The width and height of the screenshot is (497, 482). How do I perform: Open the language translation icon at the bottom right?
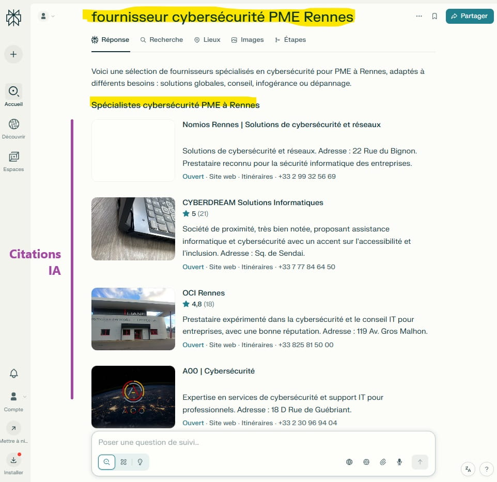[468, 469]
